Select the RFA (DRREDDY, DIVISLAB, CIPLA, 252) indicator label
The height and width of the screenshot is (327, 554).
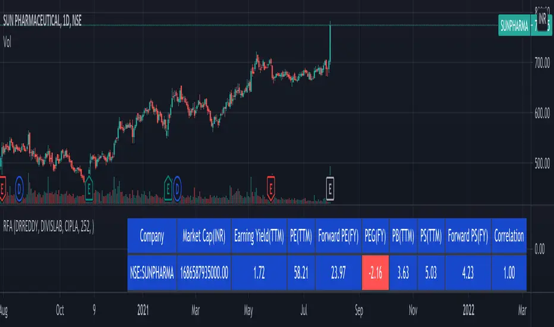(x=48, y=227)
